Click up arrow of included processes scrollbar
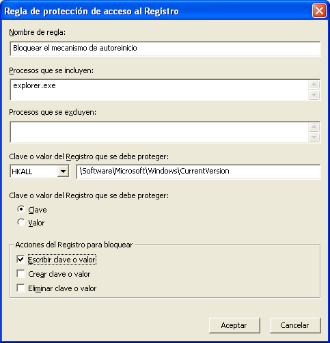Image resolution: width=330 pixels, height=343 pixels. (314, 85)
